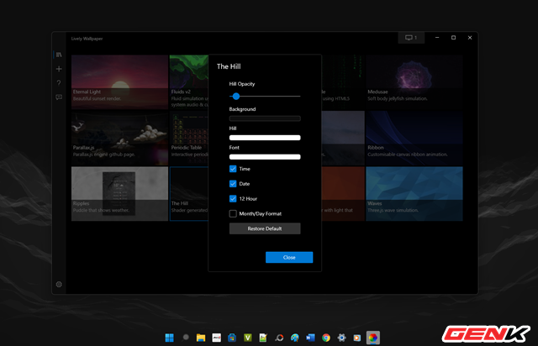538x346 pixels.
Task: Open the Help question mark icon
Action: (59, 83)
